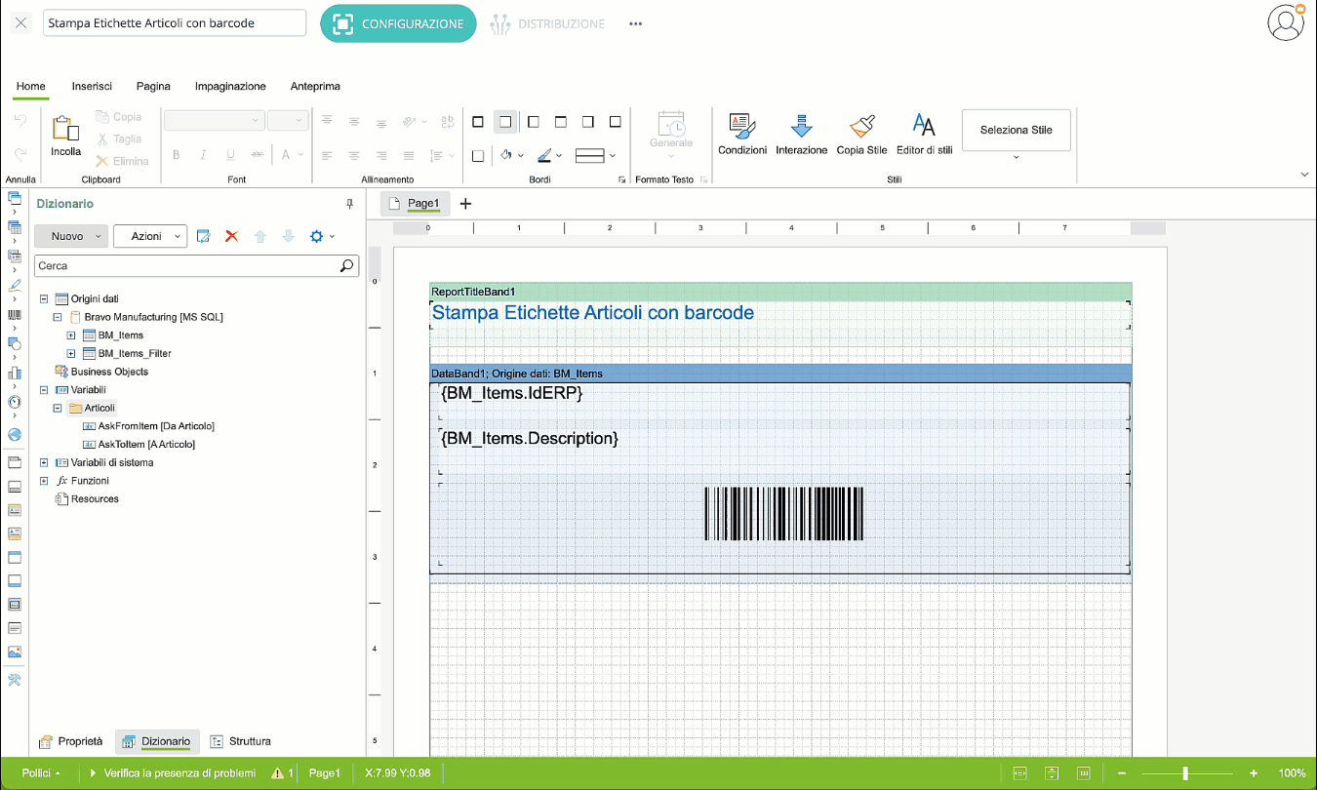Collapse the Origini dati tree node
The image size is (1317, 790).
tap(44, 298)
